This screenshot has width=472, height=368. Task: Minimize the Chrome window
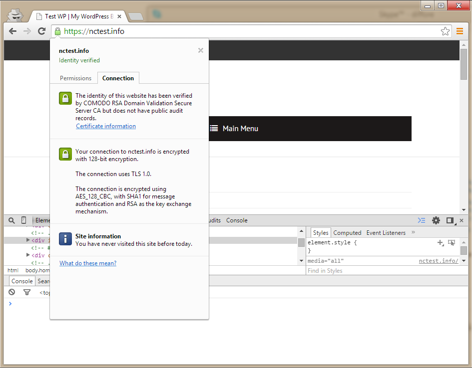tap(428, 5)
